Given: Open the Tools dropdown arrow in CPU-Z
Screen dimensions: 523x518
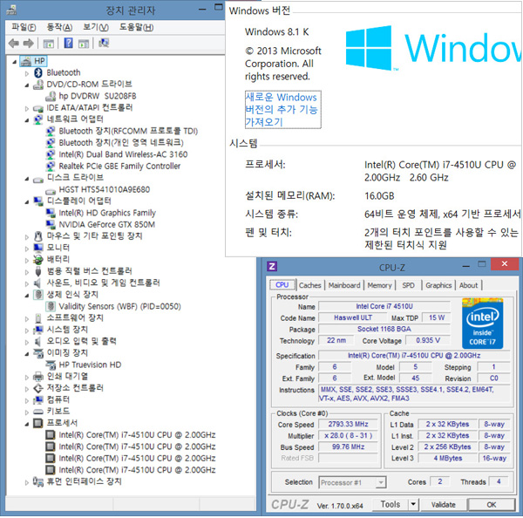Looking at the screenshot, I should (x=413, y=504).
